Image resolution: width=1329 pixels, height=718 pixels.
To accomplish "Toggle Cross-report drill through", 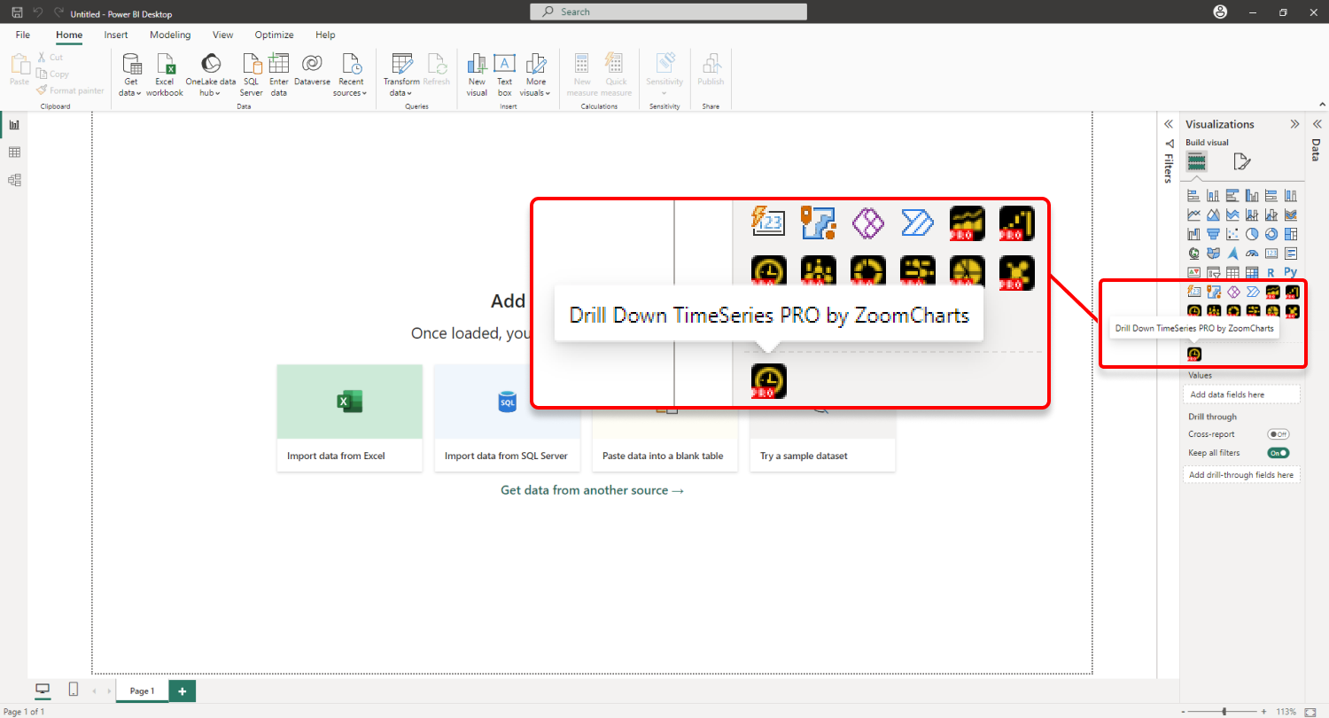I will [x=1278, y=434].
